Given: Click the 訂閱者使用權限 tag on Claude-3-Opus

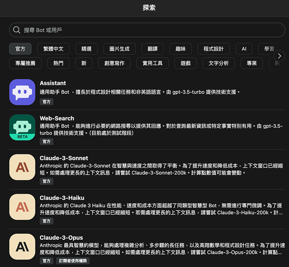Looking at the screenshot, I should pos(73,261).
